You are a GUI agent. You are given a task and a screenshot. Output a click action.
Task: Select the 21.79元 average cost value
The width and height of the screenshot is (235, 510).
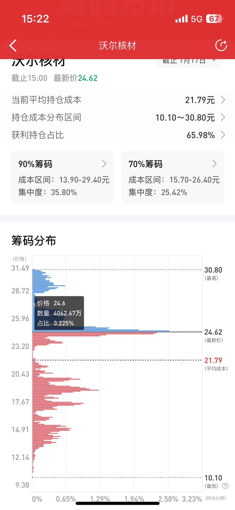200,100
